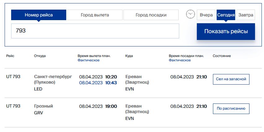
Task: Click the По расписанию status button
Action: click(231, 108)
